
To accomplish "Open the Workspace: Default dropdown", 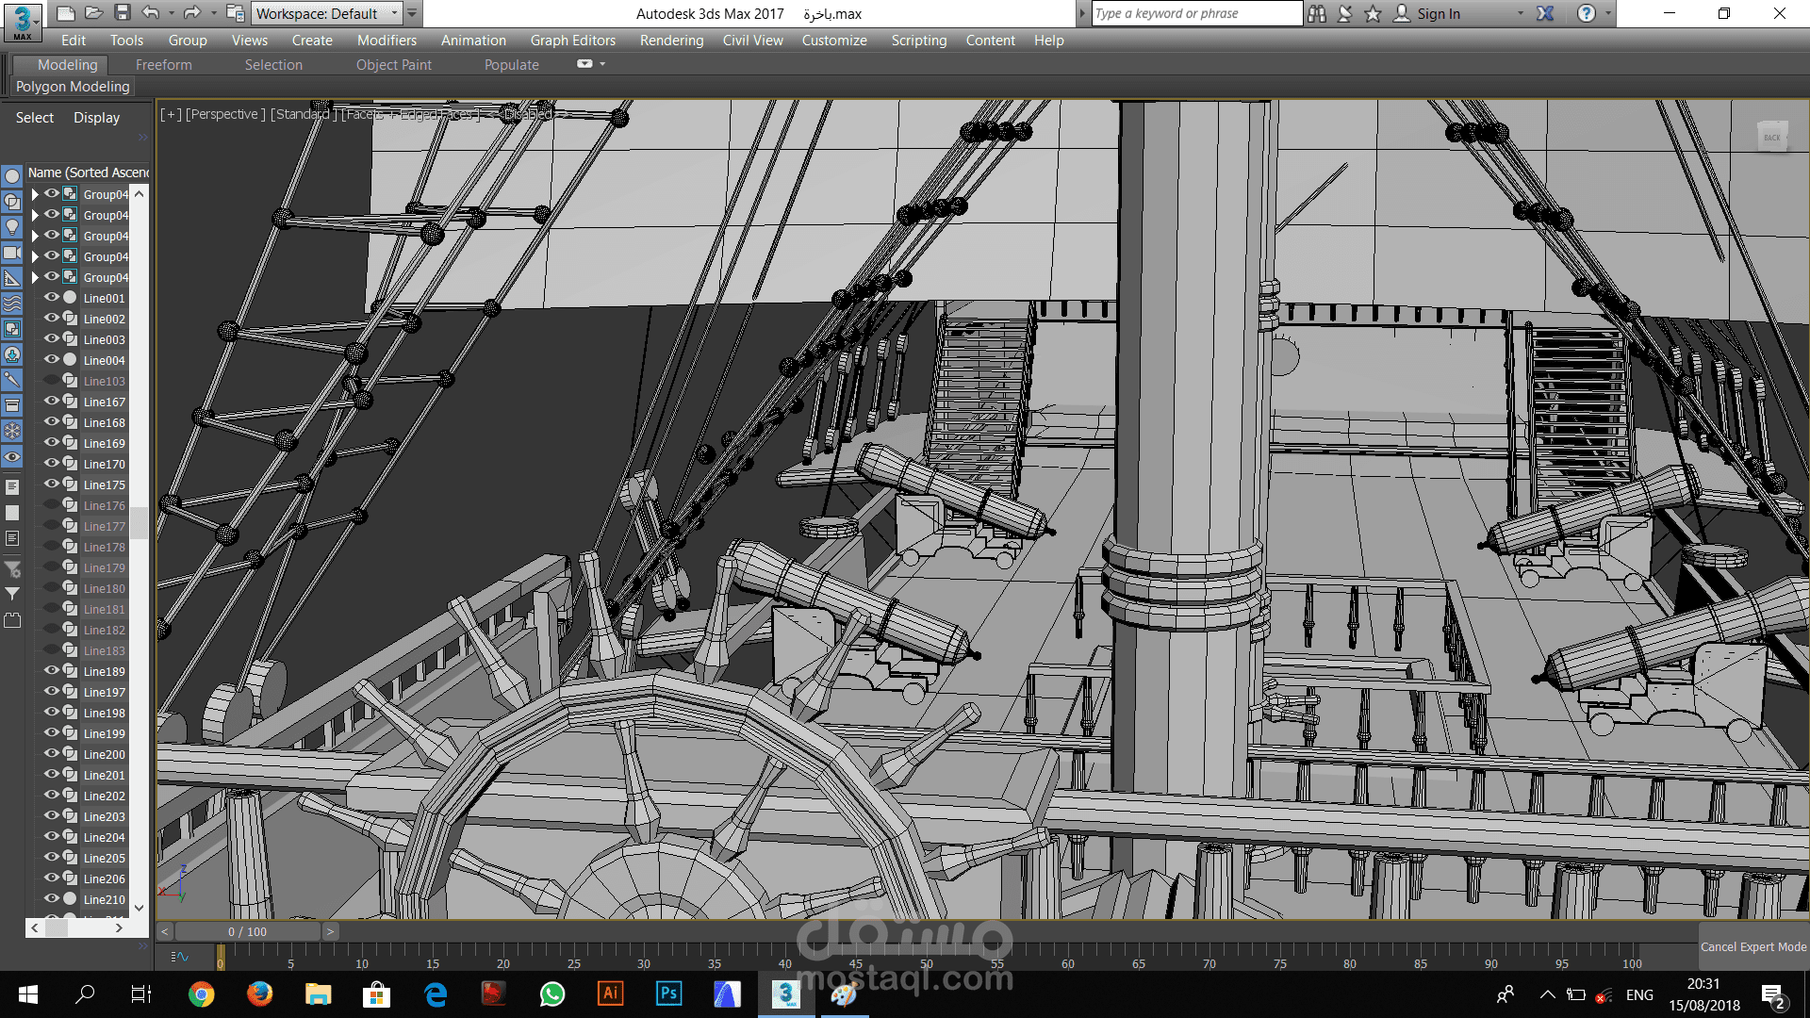I will 326,13.
